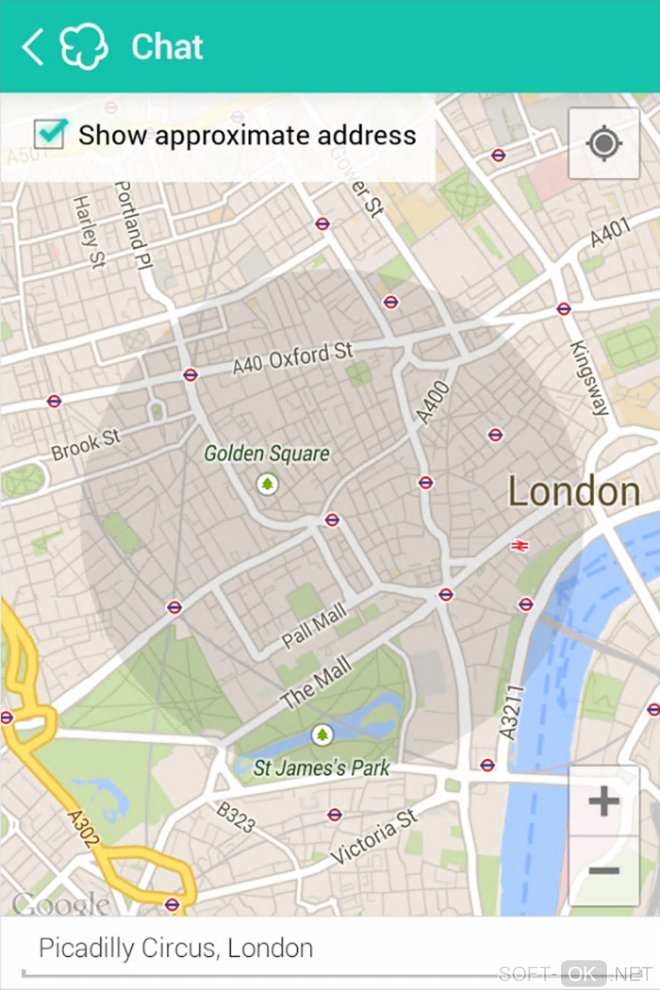
Task: Select the rail station icon near London
Action: click(520, 546)
